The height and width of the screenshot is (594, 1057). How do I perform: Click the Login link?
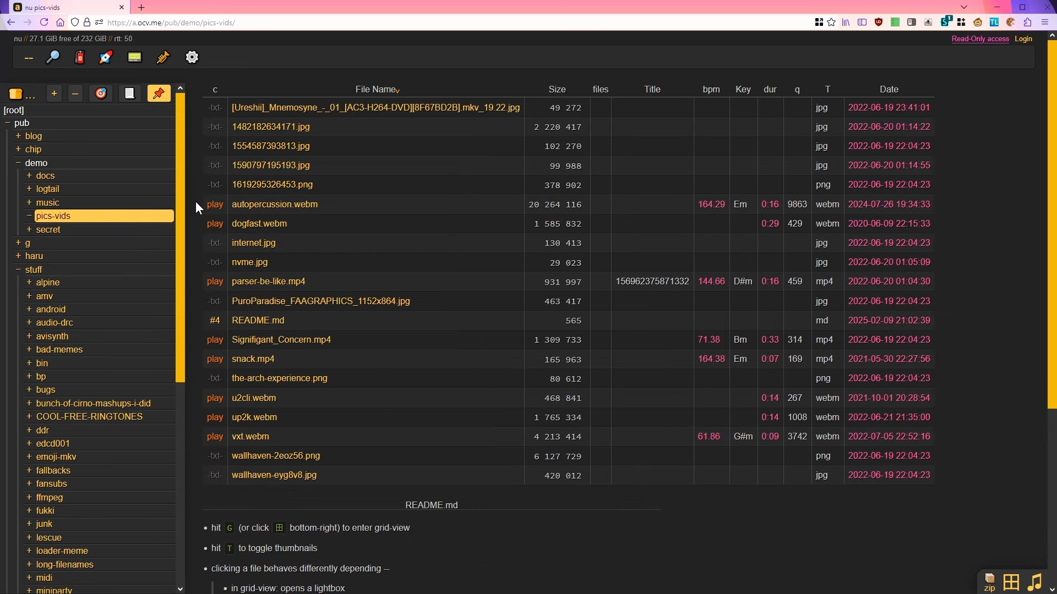point(1023,38)
